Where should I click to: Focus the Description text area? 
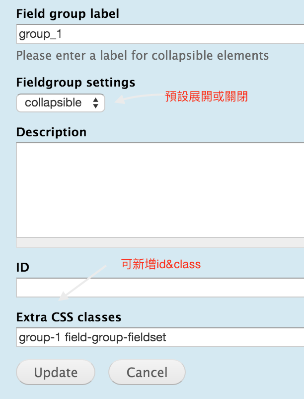pos(160,190)
